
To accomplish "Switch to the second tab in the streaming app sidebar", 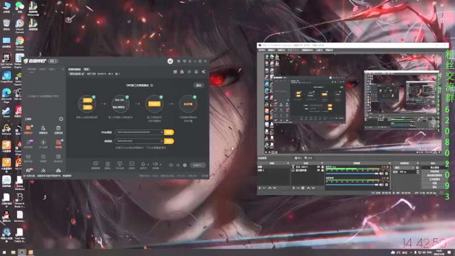I will [42, 69].
